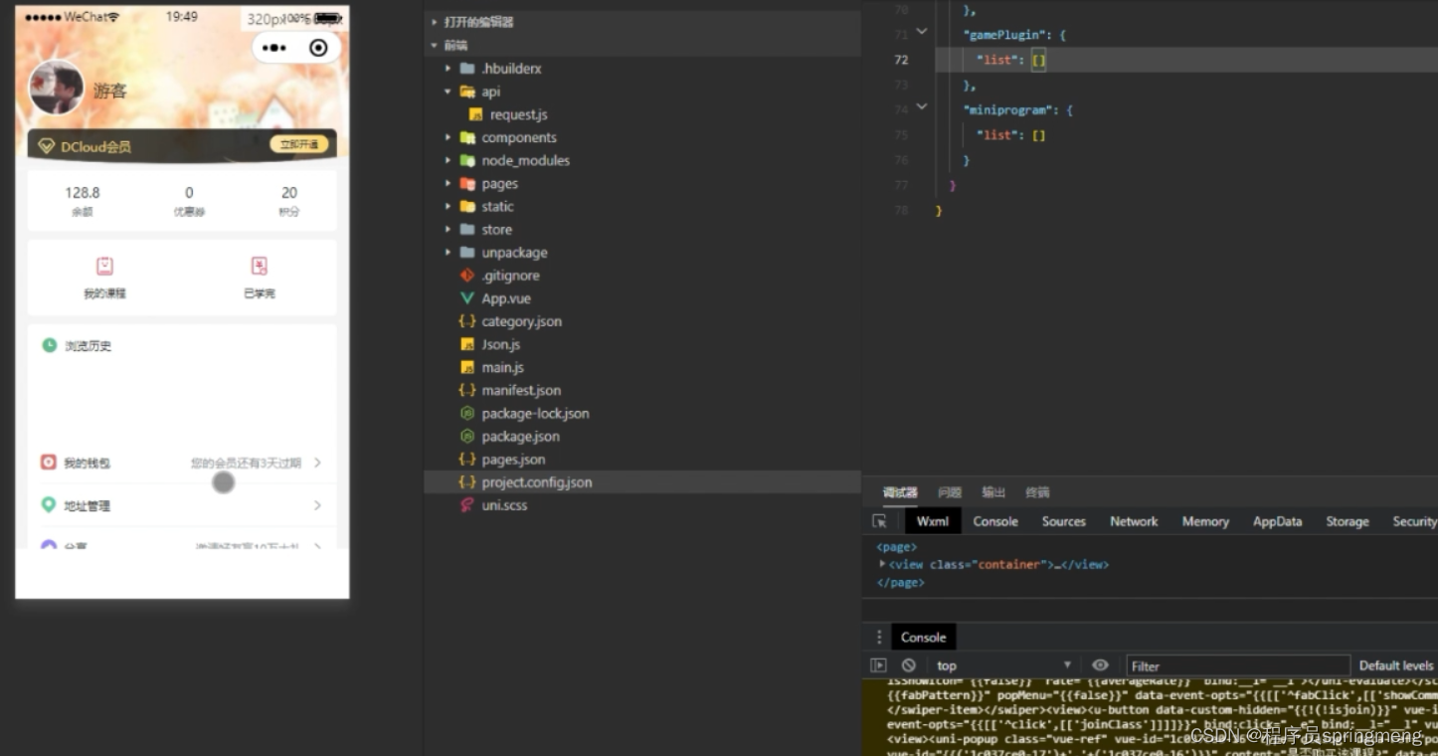Click the Json.js file icon
The image size is (1438, 756).
tap(467, 344)
